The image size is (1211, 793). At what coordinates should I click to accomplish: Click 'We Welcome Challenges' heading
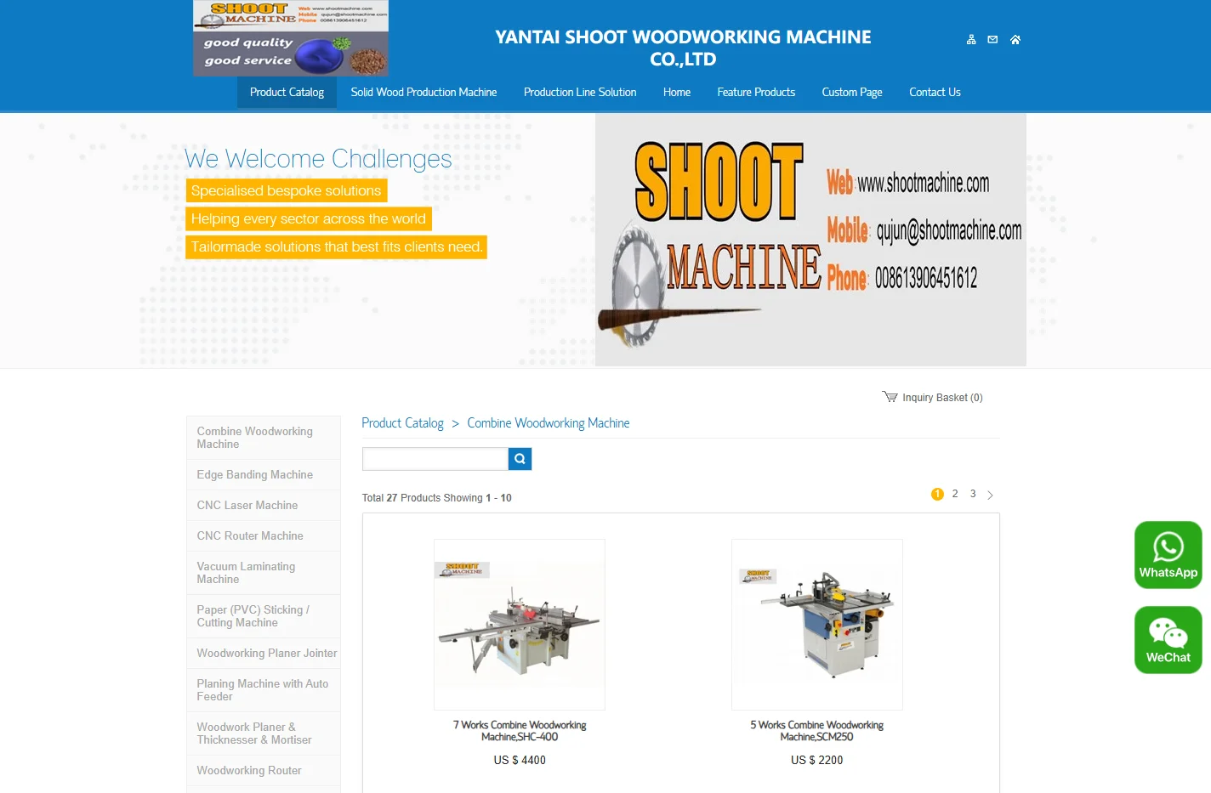click(x=318, y=159)
